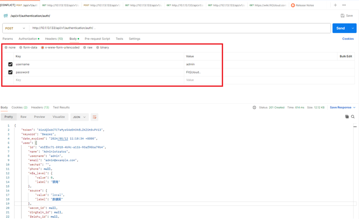Click the wrap lines icon
Viewport: 359px width, 219px height.
[94, 117]
